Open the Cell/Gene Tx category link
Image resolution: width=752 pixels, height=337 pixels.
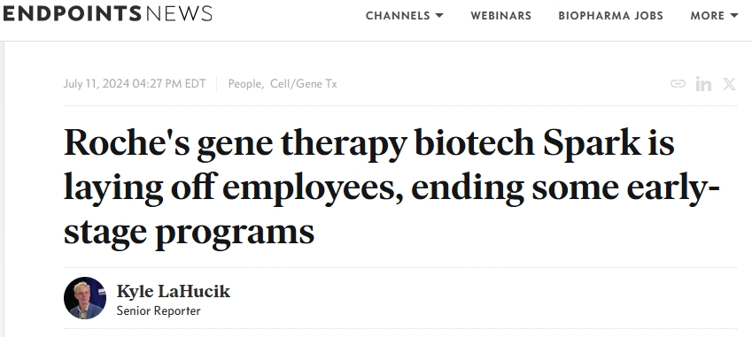click(x=304, y=84)
